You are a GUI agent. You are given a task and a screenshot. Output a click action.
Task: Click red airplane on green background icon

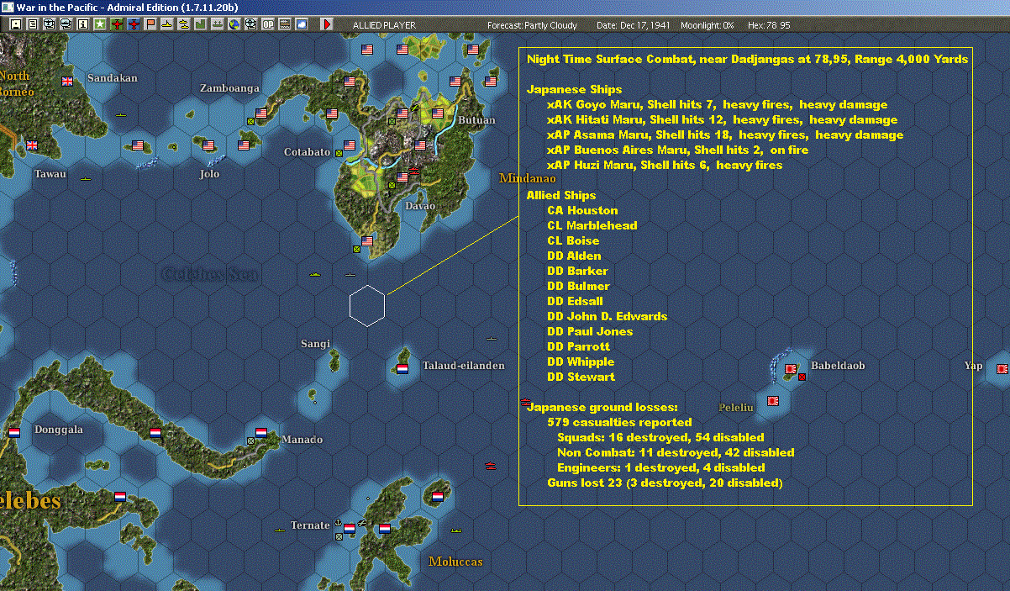(x=117, y=24)
